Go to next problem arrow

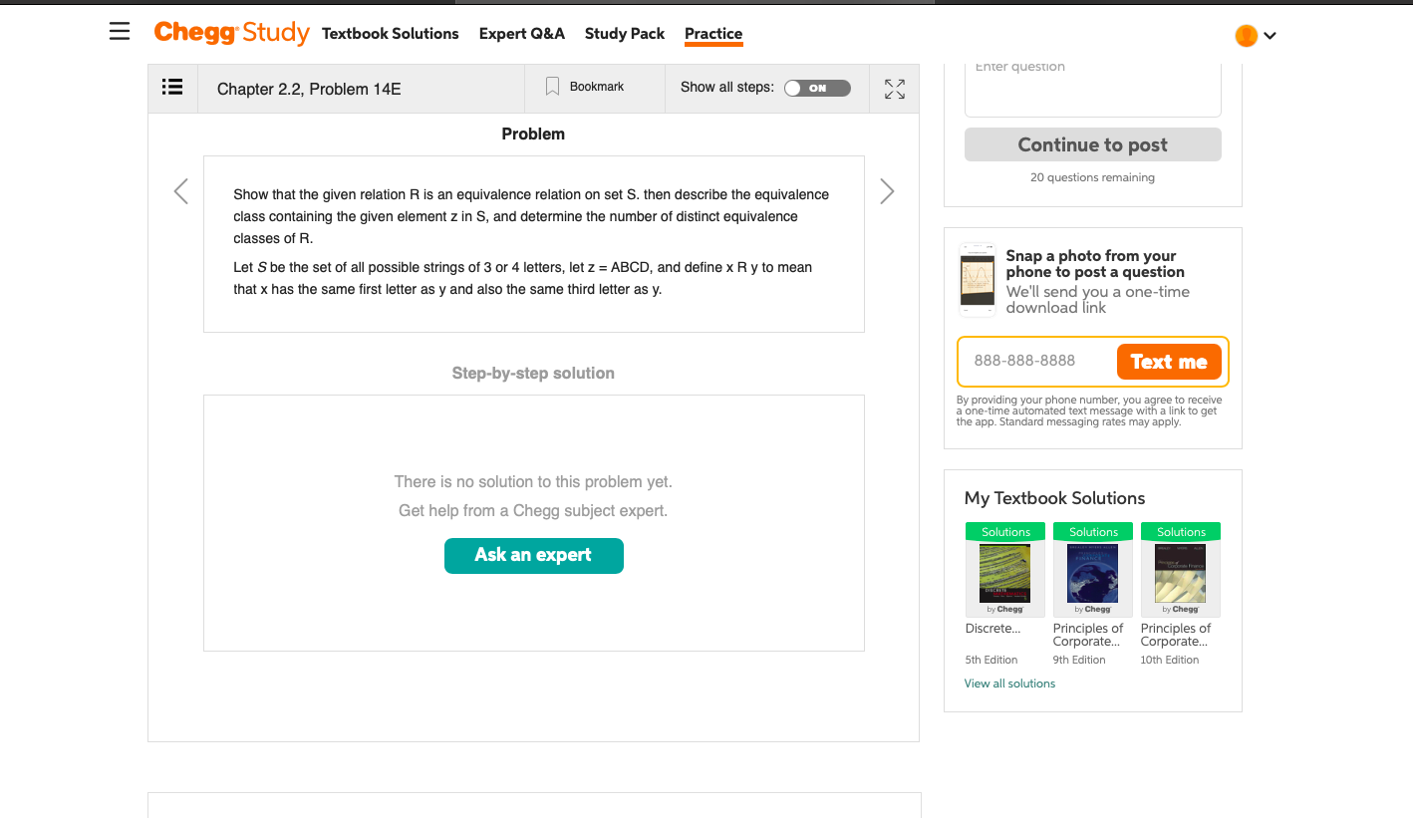(x=887, y=191)
